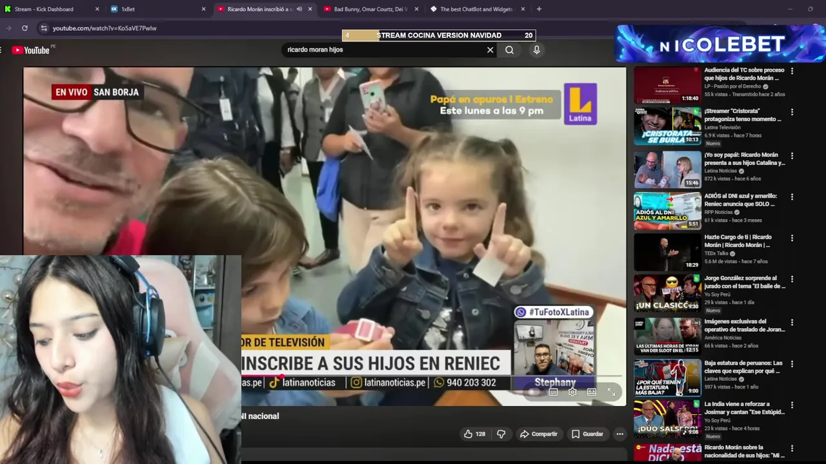Open Un Clásico thumbnail 9:30

(667, 293)
